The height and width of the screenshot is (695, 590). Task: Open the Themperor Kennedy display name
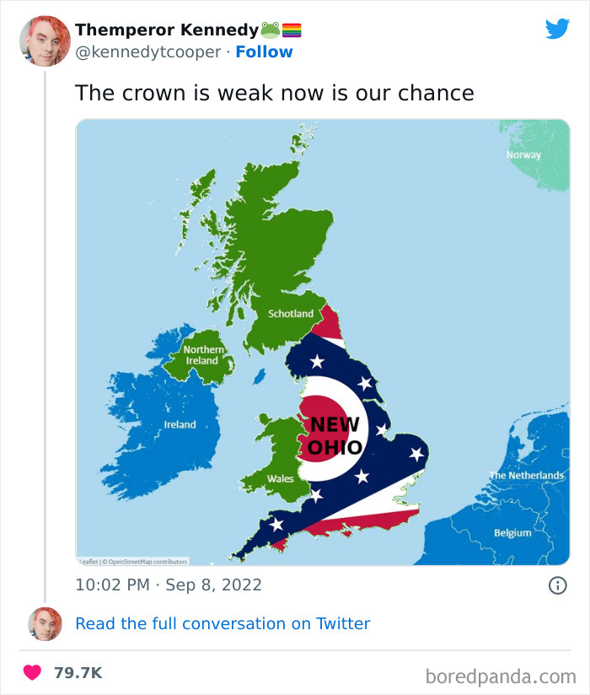167,30
